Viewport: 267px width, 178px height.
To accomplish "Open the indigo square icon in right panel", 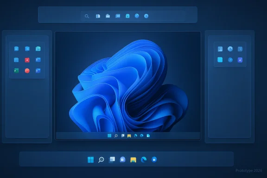I will [240, 60].
